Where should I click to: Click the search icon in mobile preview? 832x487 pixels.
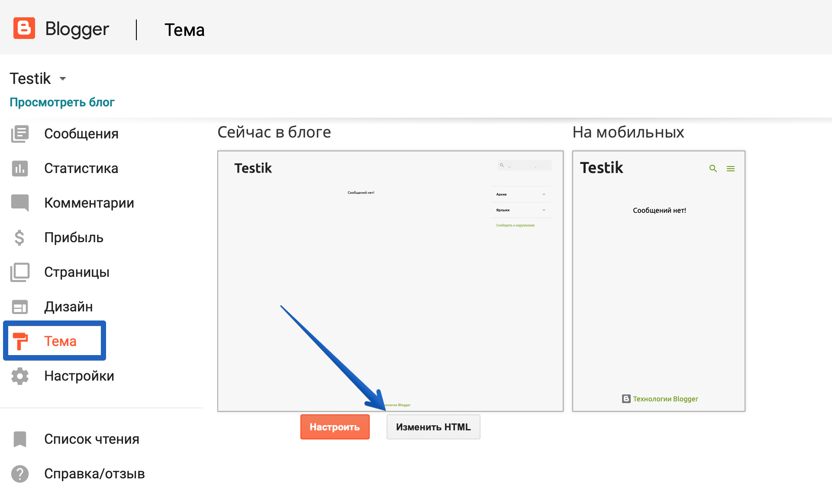point(713,169)
